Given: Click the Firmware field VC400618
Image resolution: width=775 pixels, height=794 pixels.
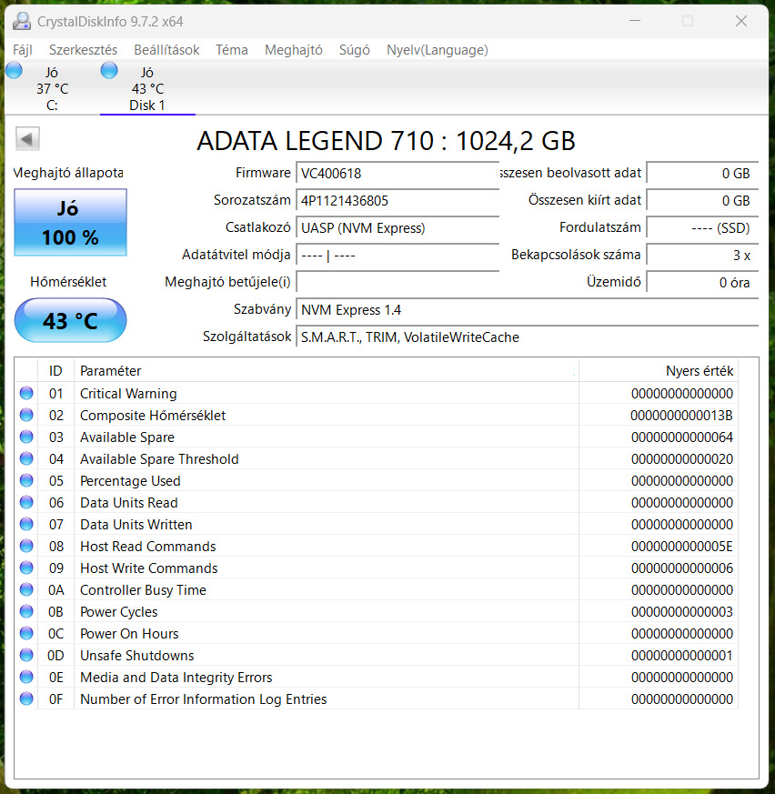Looking at the screenshot, I should [398, 174].
